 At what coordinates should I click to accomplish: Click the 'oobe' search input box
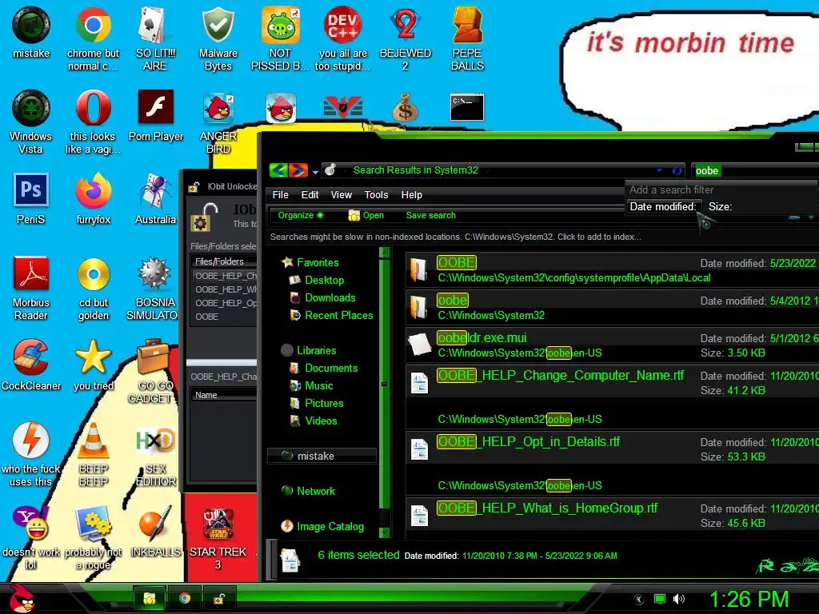point(755,171)
